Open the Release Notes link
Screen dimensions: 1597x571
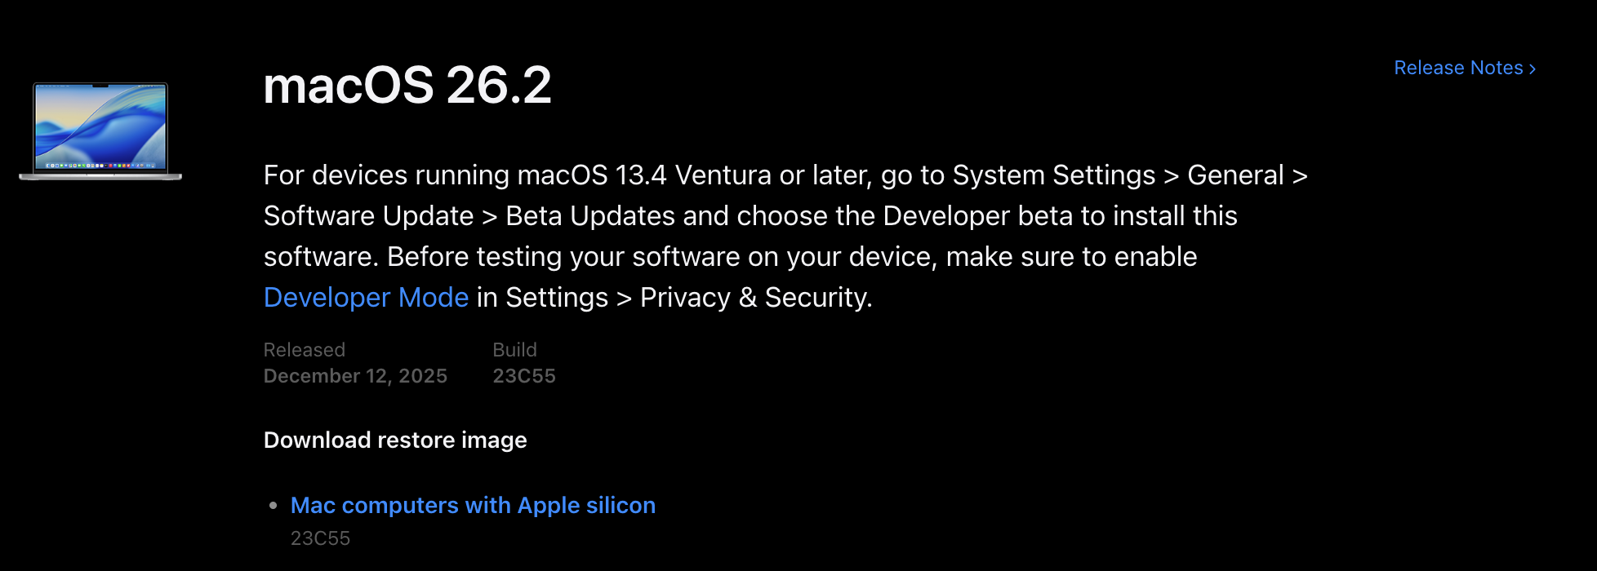[1465, 68]
